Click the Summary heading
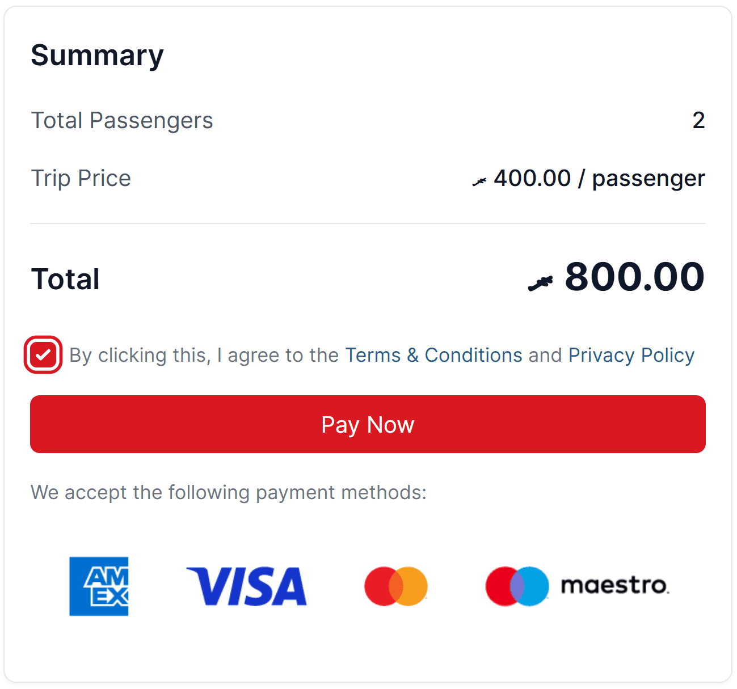The image size is (737, 689). [97, 54]
